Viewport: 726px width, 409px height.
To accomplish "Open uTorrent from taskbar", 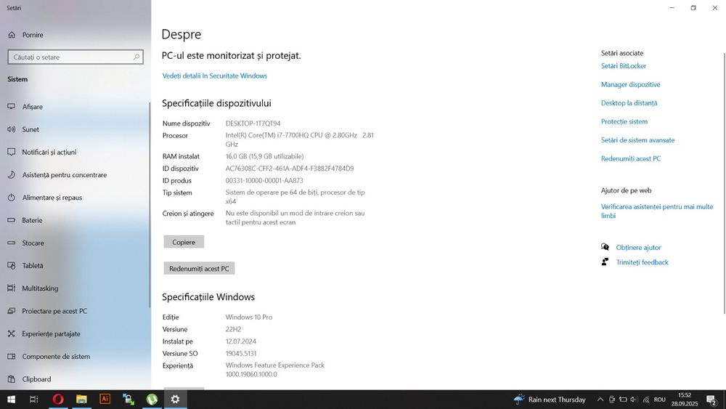I will coord(152,400).
